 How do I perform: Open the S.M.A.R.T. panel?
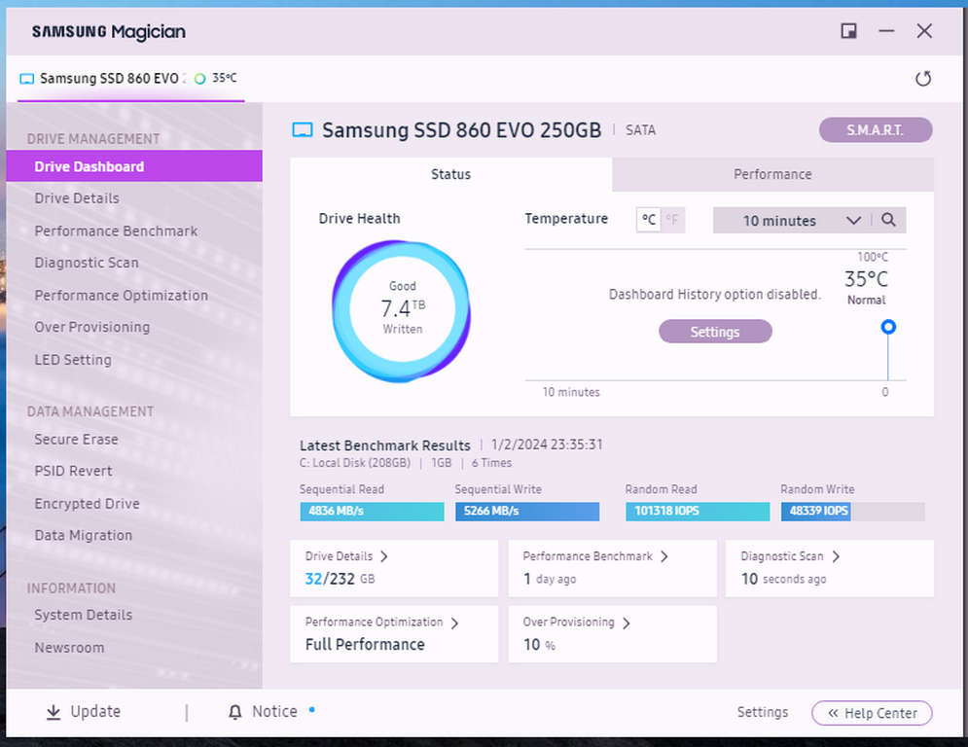(875, 129)
